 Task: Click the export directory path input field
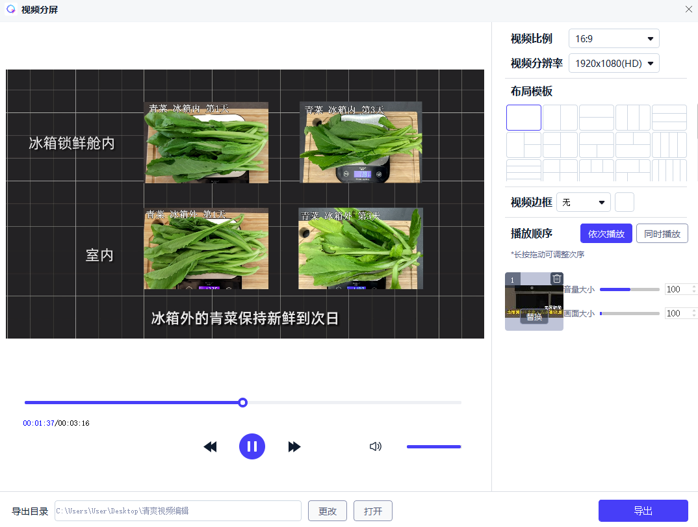[x=179, y=511]
